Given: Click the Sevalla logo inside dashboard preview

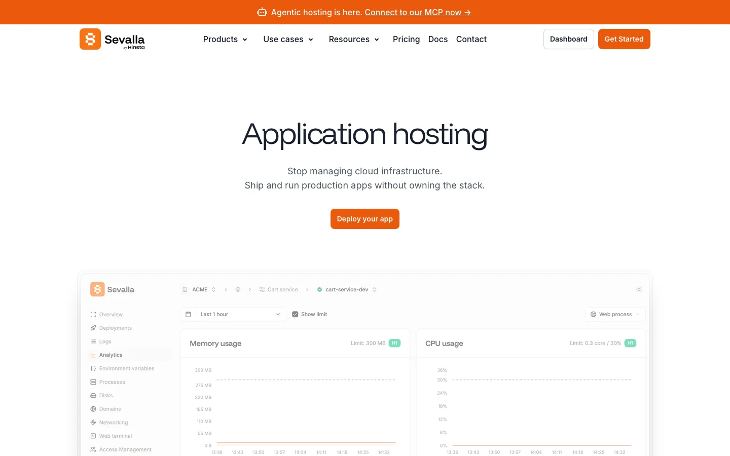Looking at the screenshot, I should pyautogui.click(x=112, y=289).
